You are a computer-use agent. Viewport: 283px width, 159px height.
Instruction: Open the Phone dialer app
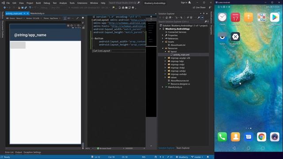tap(222, 137)
